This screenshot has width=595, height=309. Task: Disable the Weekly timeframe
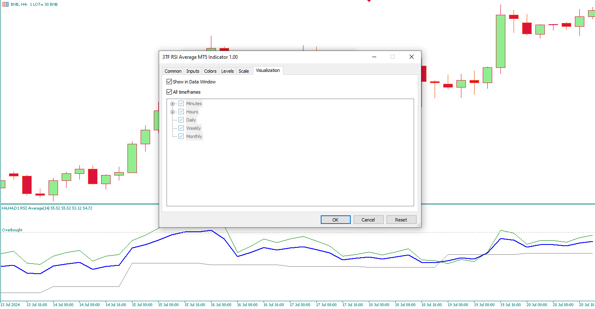point(181,128)
